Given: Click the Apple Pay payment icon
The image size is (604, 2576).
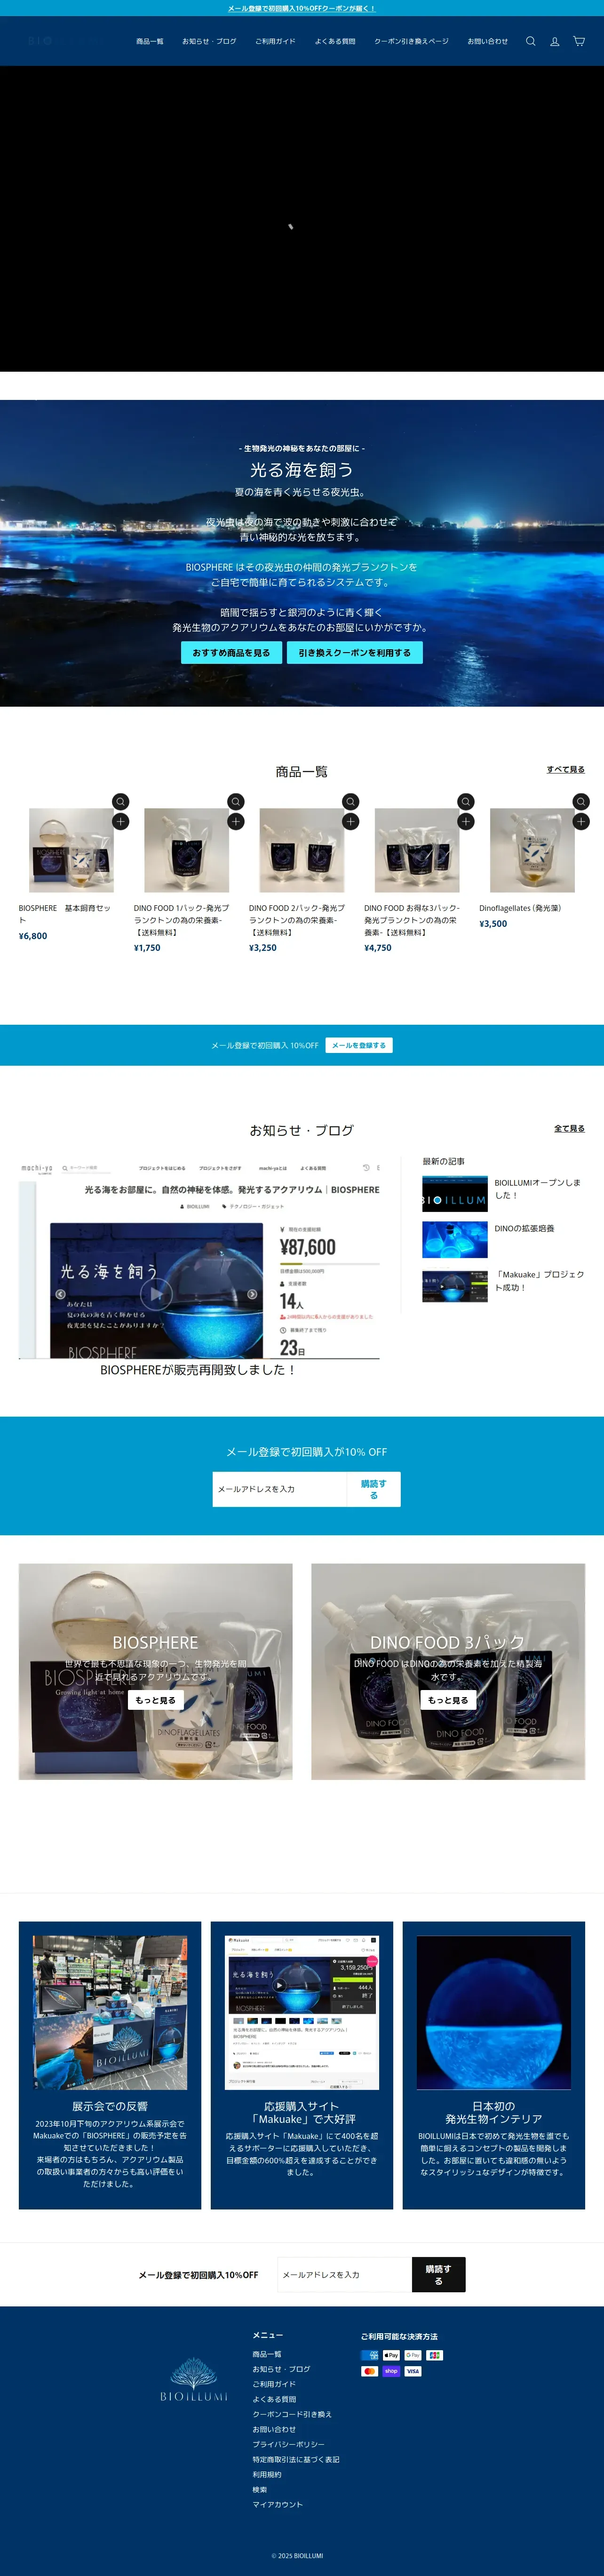Looking at the screenshot, I should (391, 2355).
